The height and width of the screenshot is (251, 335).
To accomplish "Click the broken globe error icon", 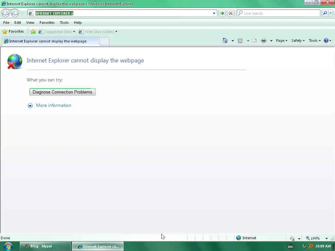I will pyautogui.click(x=14, y=61).
